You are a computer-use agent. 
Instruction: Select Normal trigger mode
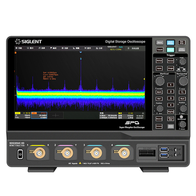(171, 61)
